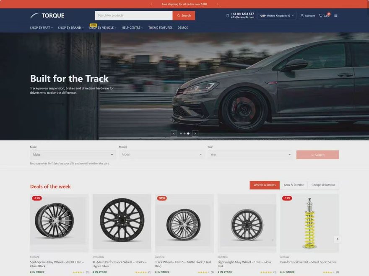Go to previous hero slide arrow
The image size is (369, 276).
click(x=174, y=133)
